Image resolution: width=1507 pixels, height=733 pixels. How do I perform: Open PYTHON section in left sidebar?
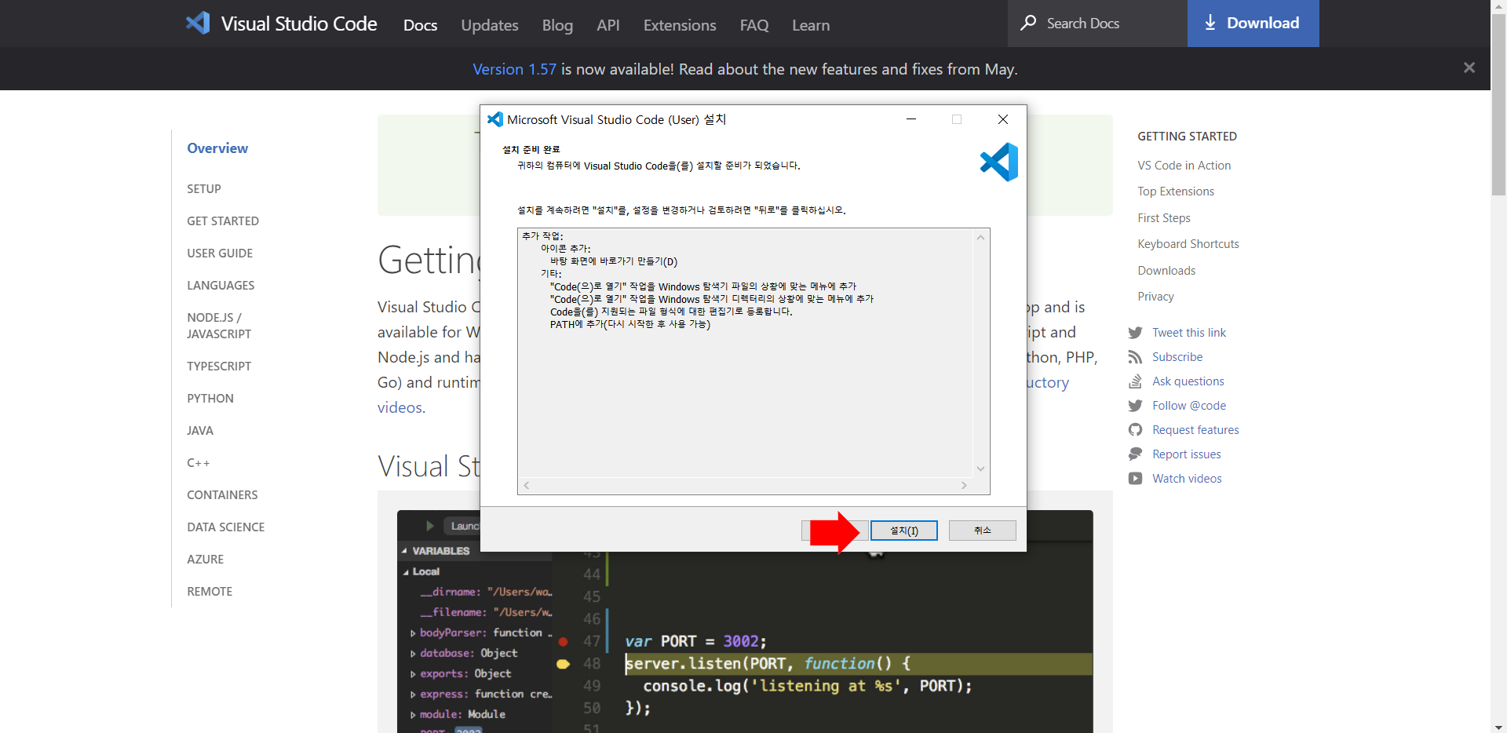pos(210,399)
